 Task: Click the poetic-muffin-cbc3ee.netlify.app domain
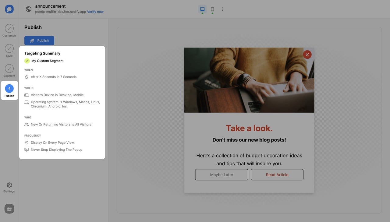tap(61, 12)
